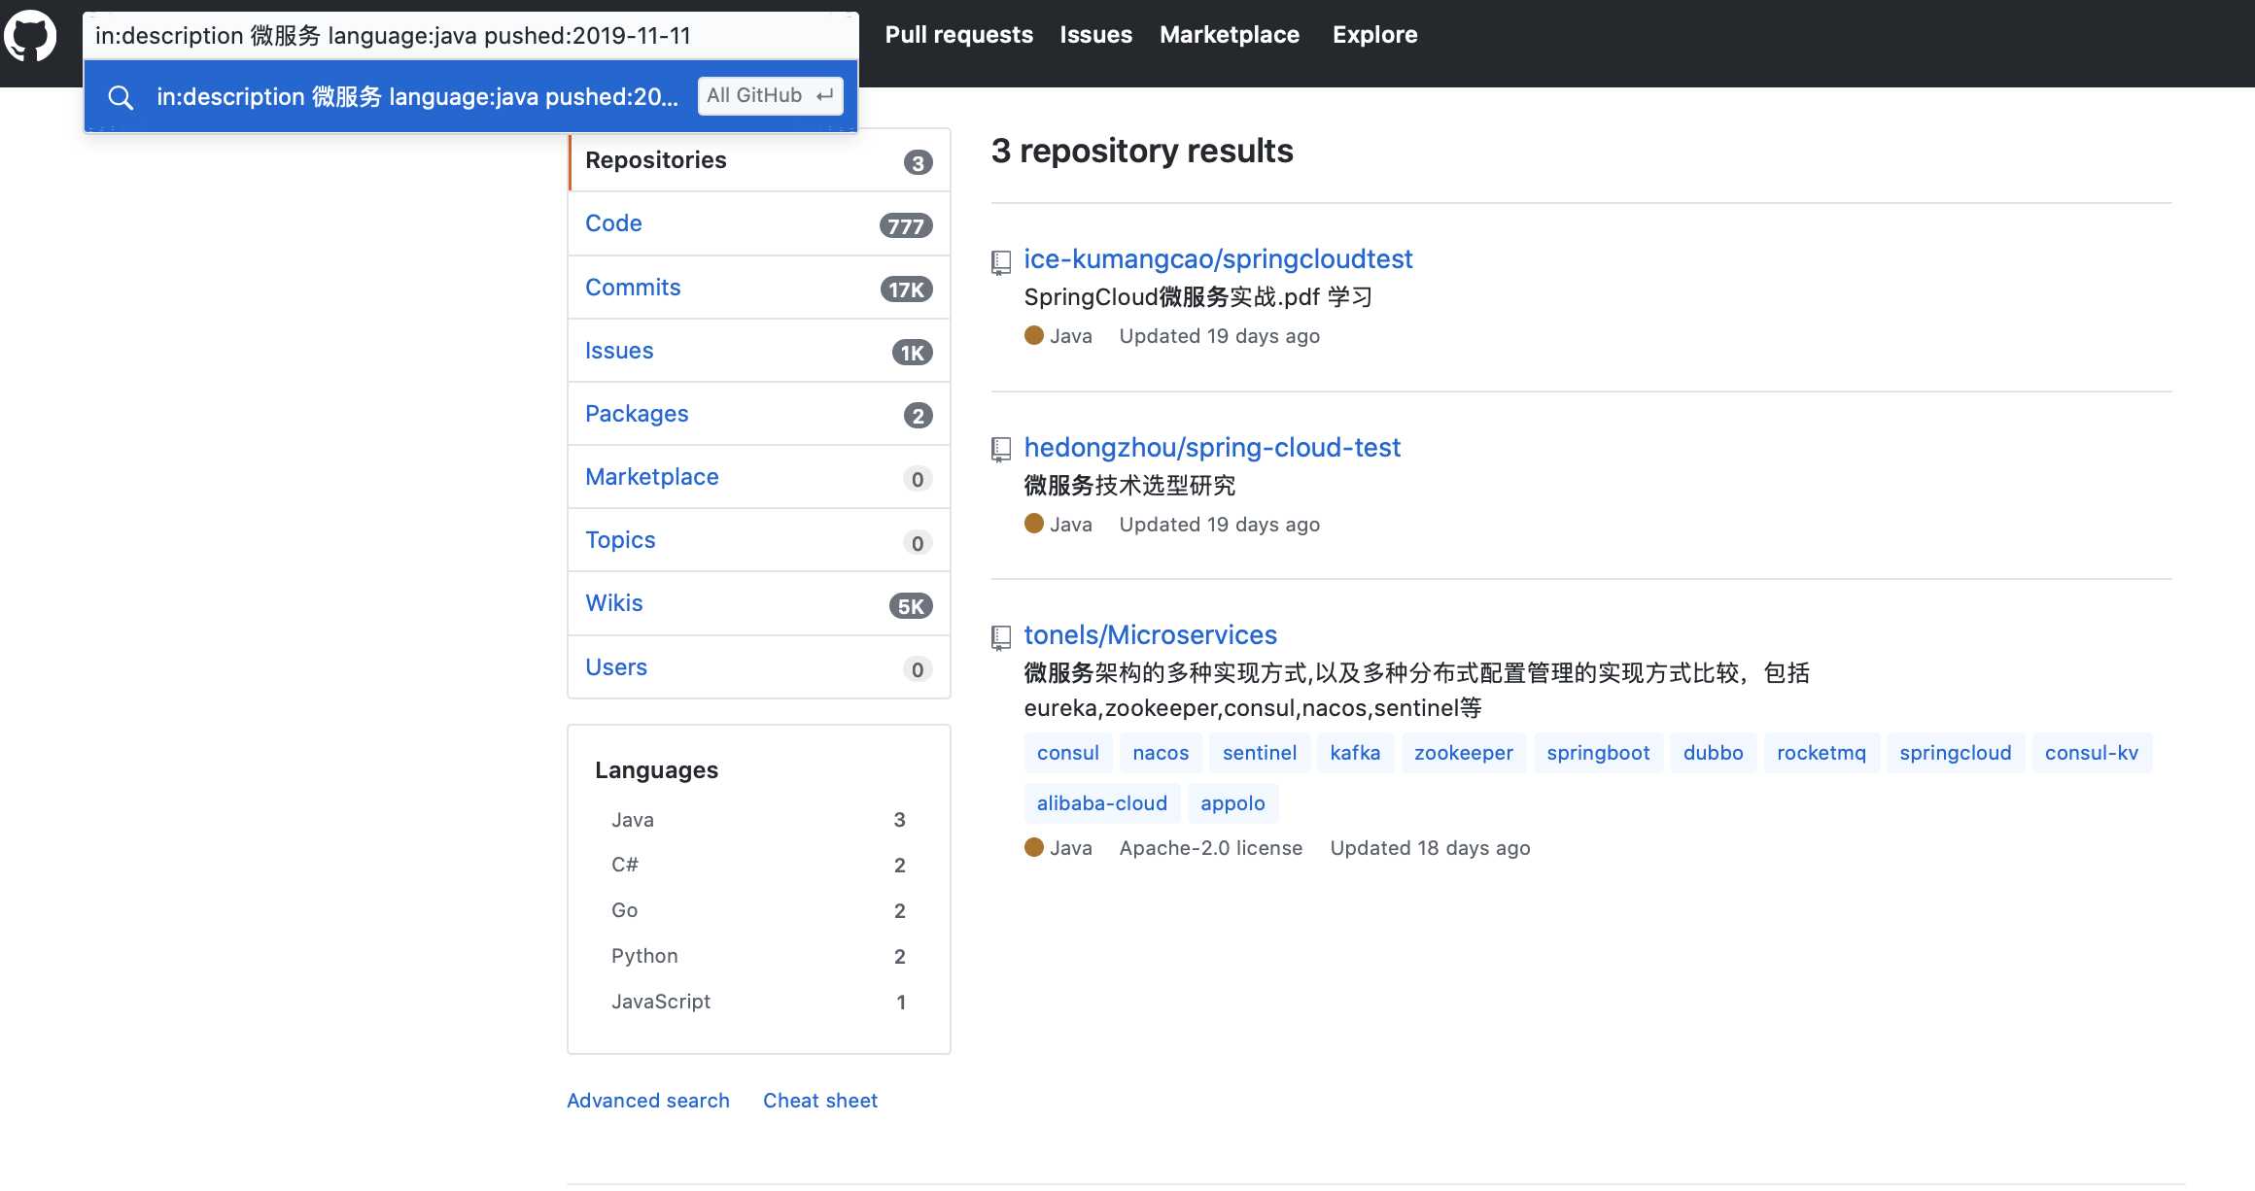The image size is (2255, 1191).
Task: Click the 17K count badge for Commits
Action: click(x=906, y=289)
